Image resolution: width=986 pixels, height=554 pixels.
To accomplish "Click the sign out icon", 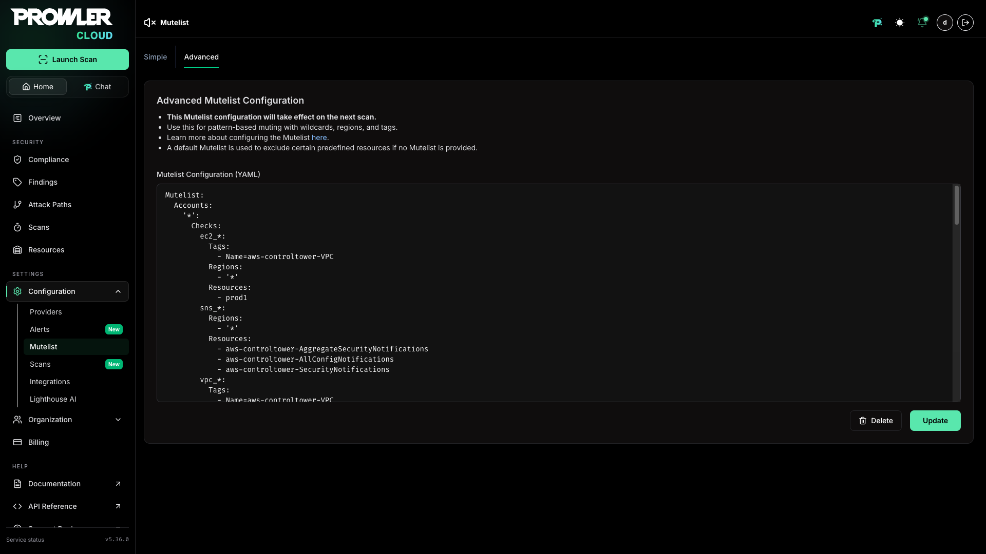I will tap(965, 23).
